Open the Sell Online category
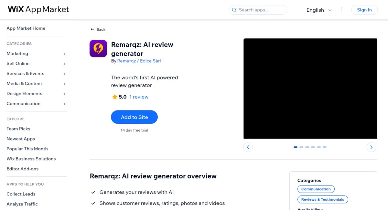Screen dimensions: 388x210 click(18, 63)
